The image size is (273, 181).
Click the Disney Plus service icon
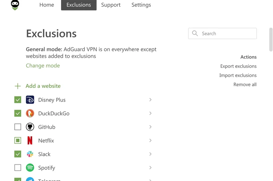click(30, 100)
